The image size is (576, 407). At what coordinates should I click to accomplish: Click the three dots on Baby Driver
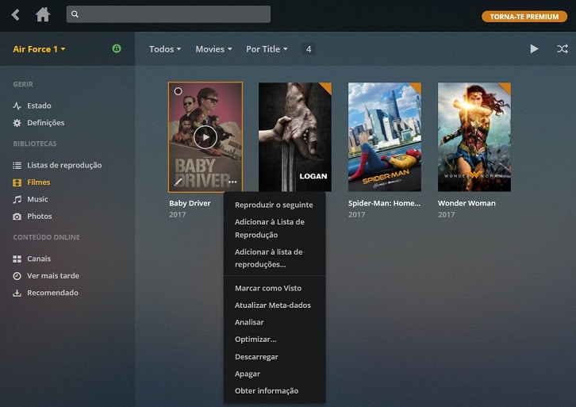click(232, 182)
